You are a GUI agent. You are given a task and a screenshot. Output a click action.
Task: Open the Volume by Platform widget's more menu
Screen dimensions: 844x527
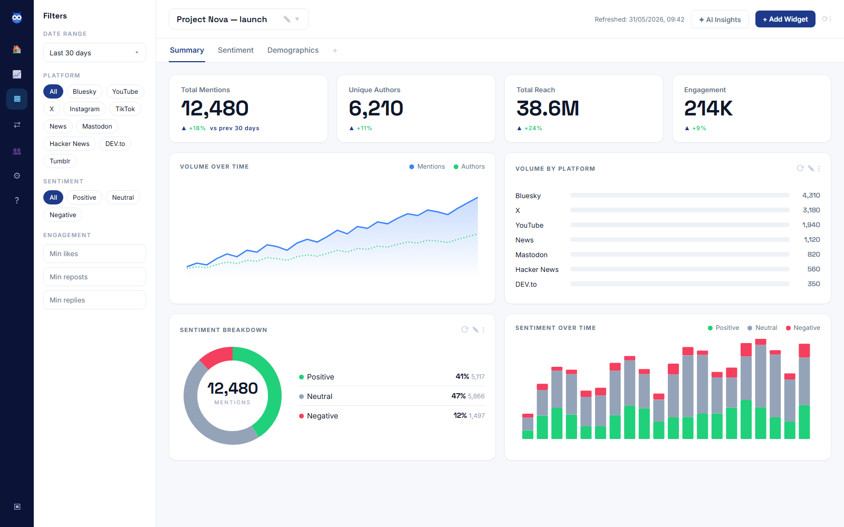pyautogui.click(x=819, y=169)
